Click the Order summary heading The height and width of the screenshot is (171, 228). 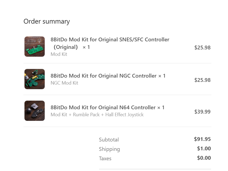(47, 21)
